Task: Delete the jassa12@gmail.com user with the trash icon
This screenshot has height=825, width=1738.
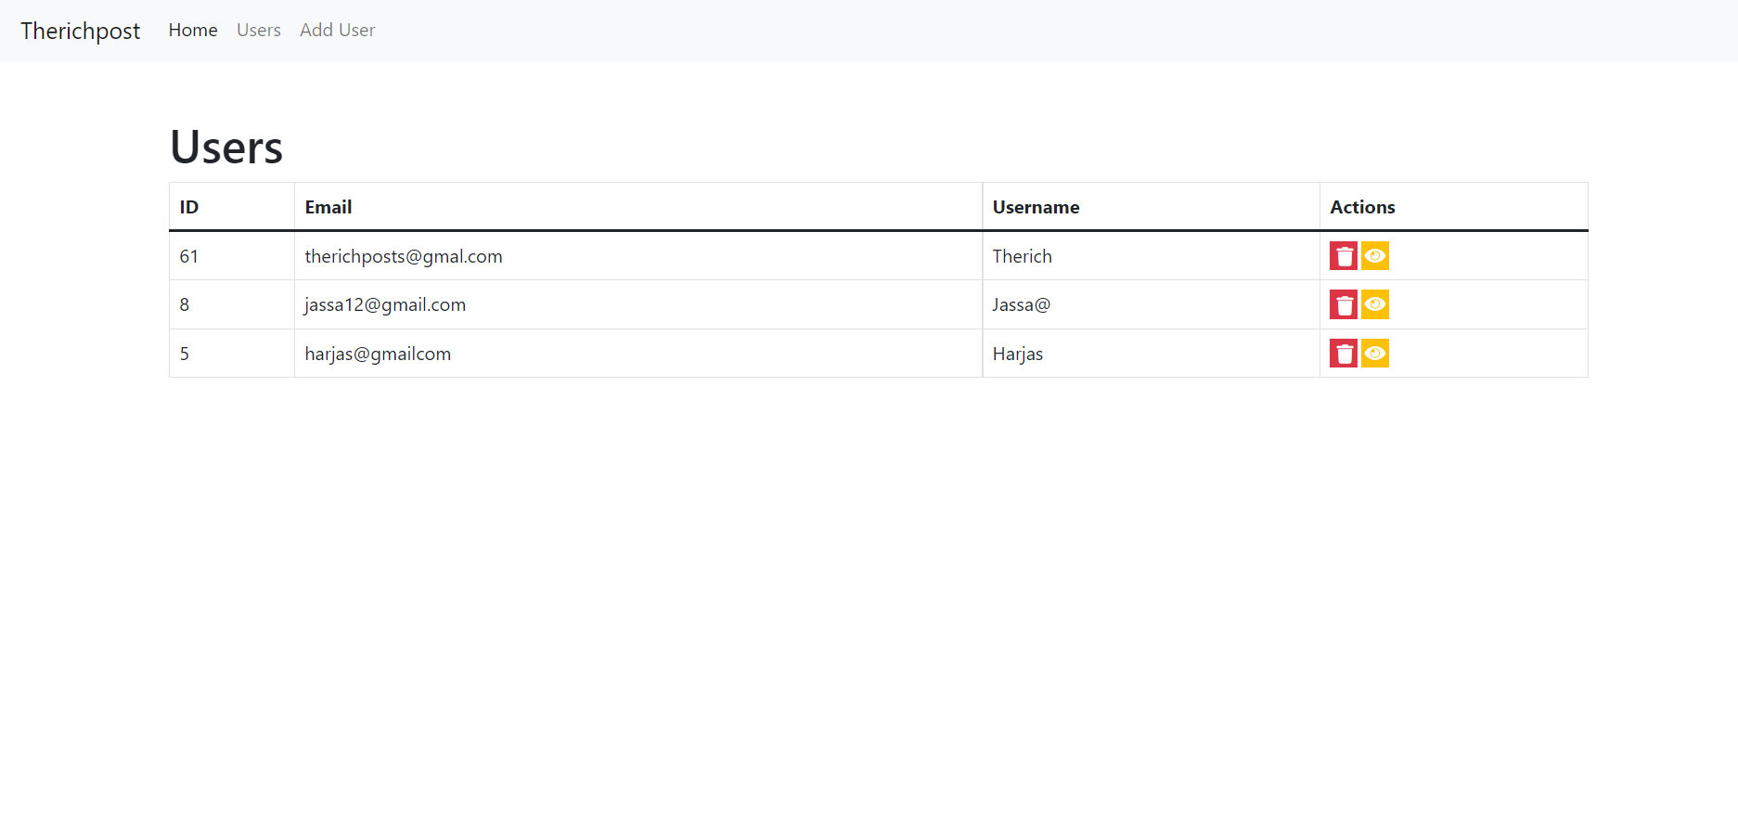Action: pyautogui.click(x=1343, y=304)
